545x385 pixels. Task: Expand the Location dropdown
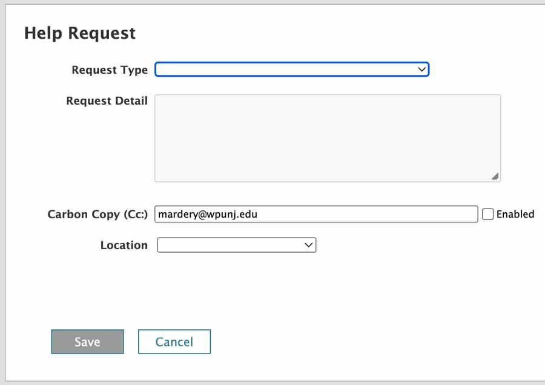click(236, 245)
